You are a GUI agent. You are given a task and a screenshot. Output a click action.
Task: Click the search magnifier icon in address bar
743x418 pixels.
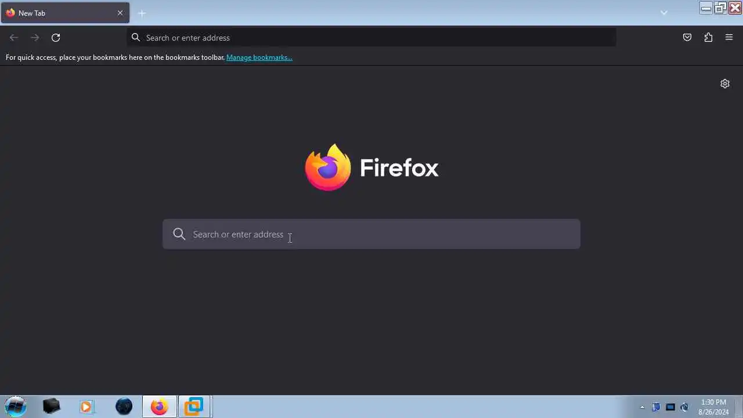tap(136, 38)
